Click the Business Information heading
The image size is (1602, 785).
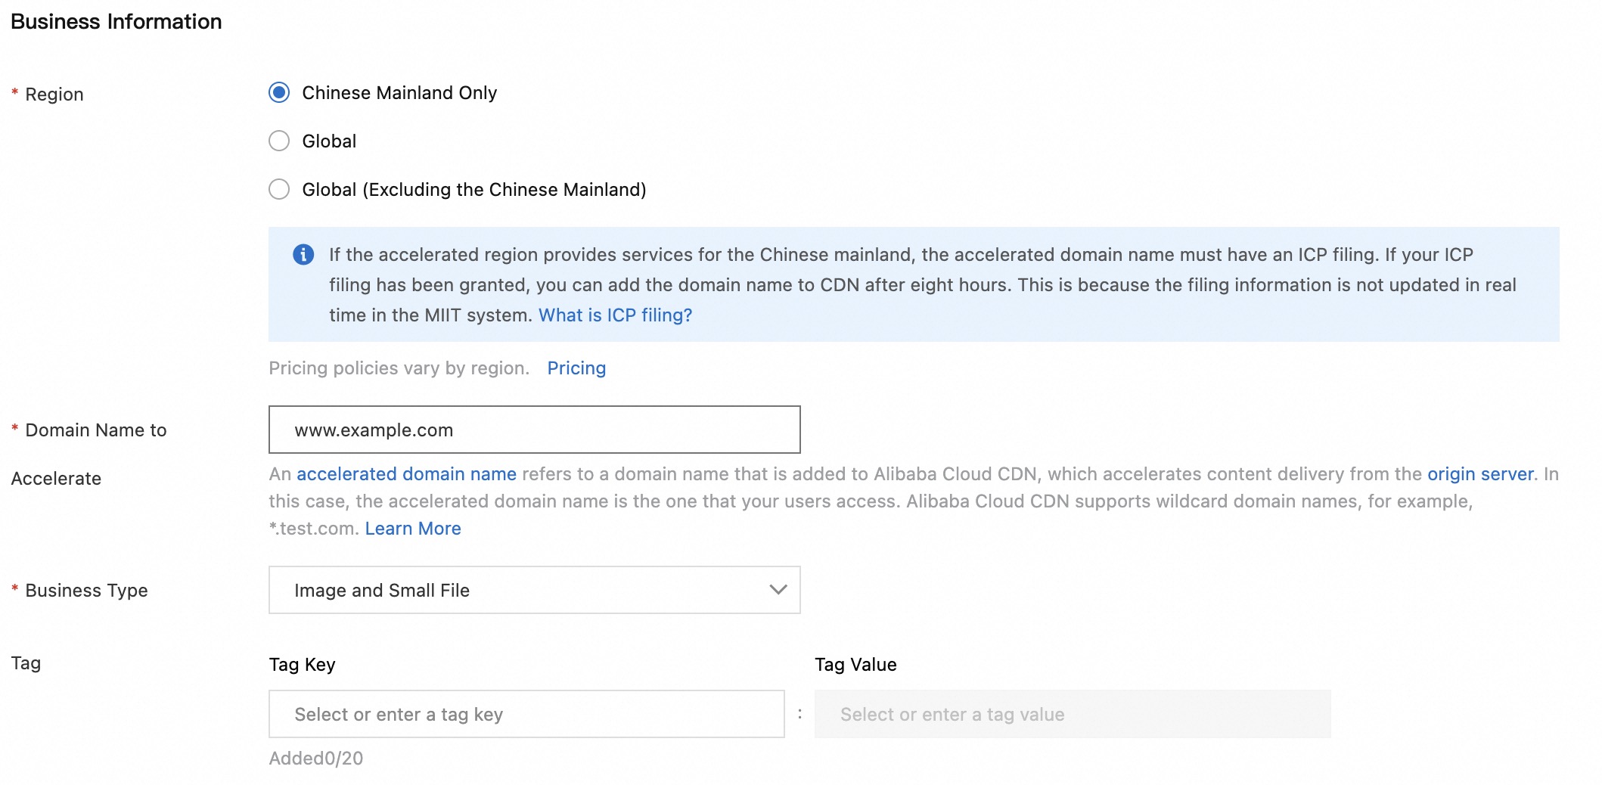pos(116,21)
